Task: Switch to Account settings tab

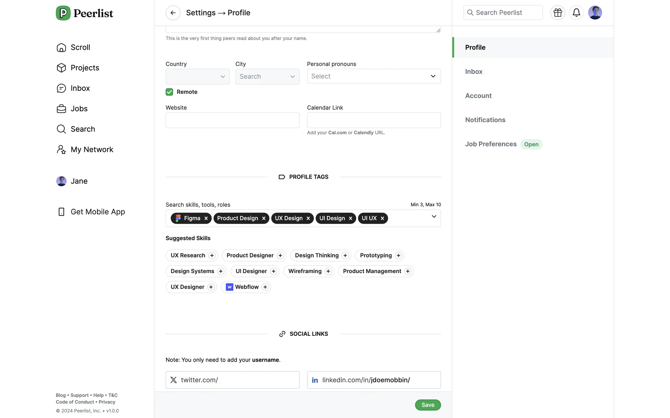Action: tap(478, 96)
